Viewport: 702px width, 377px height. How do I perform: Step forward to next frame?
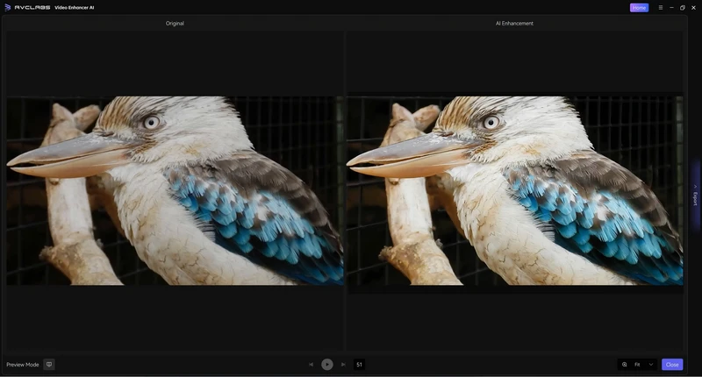click(x=343, y=365)
